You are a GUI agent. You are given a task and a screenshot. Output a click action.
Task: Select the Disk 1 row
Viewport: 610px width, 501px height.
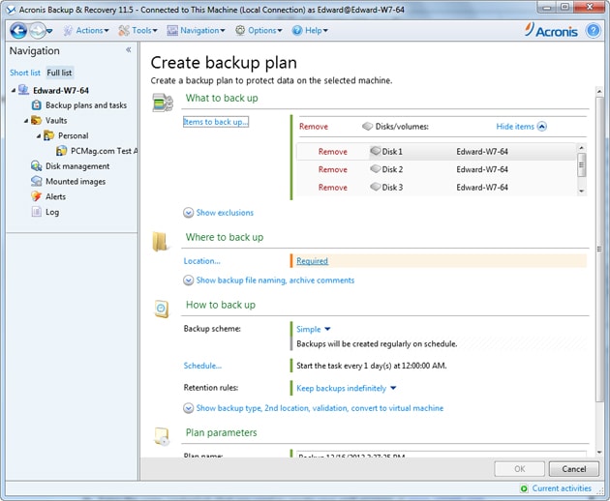[437, 152]
